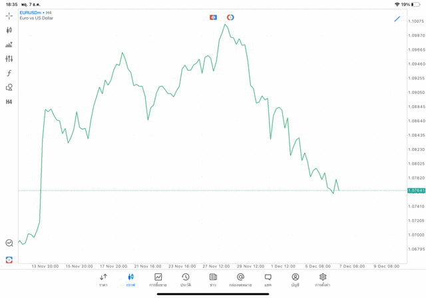
Task: Select the blue line drawing tool at top right
Action: coord(397,19)
